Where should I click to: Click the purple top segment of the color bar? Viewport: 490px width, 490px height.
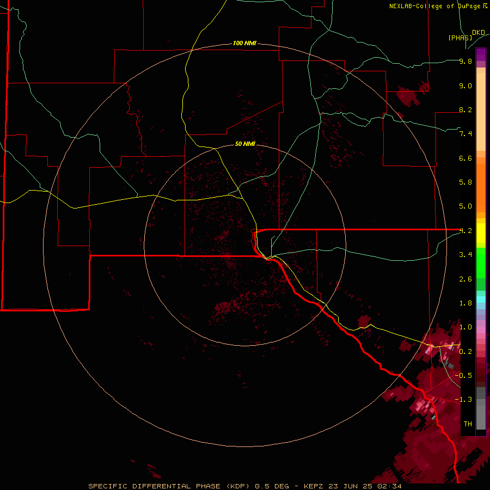481,54
